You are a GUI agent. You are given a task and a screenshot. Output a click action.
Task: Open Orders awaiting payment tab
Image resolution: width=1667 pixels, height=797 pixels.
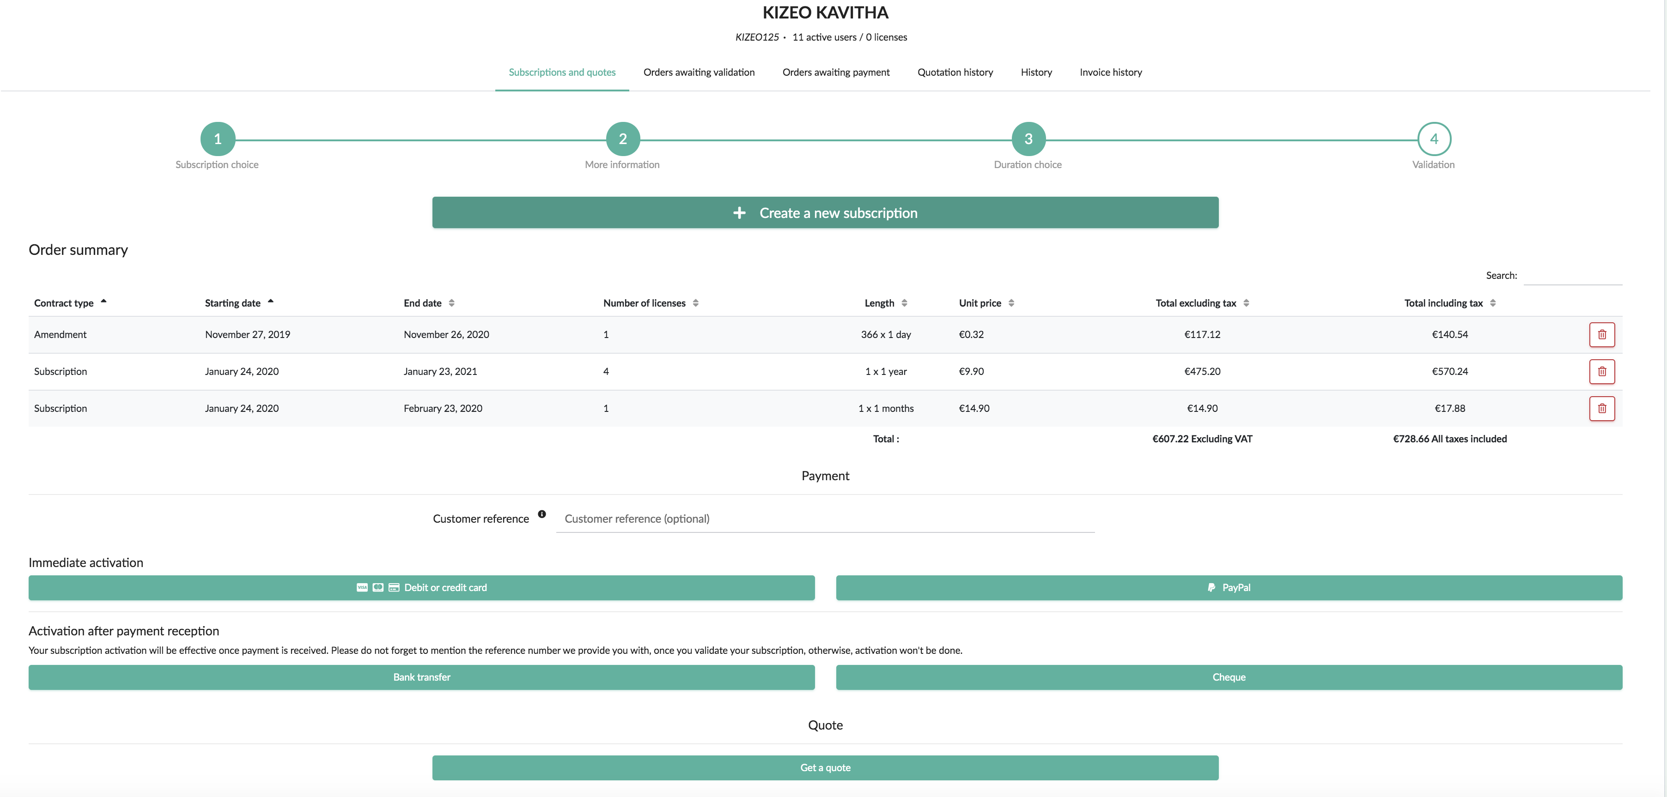(836, 72)
